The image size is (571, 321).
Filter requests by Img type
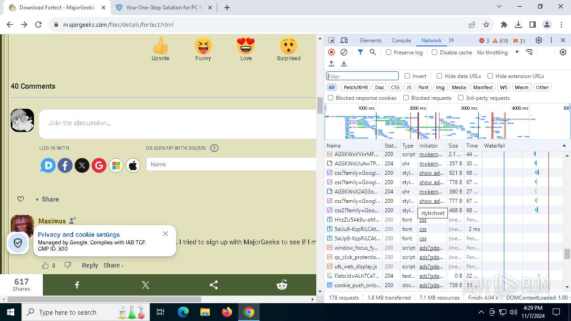coord(440,87)
